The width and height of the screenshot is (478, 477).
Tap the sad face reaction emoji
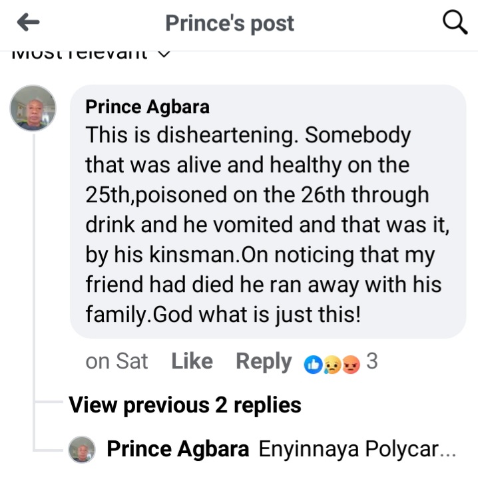click(x=331, y=363)
